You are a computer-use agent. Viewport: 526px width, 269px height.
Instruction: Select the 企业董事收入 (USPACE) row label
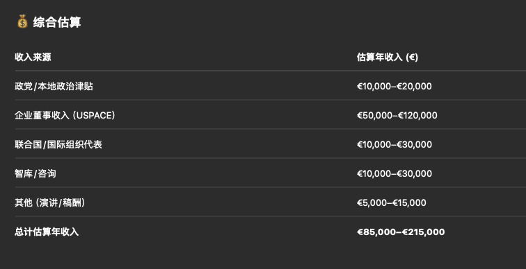tap(65, 115)
